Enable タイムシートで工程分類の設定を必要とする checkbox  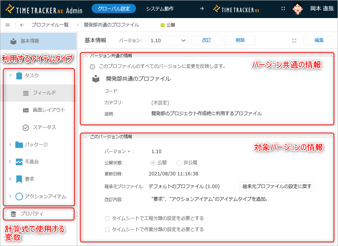click(108, 218)
